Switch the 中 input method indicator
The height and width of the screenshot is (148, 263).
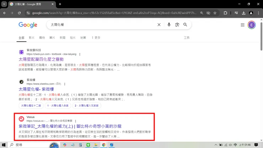click(x=235, y=145)
